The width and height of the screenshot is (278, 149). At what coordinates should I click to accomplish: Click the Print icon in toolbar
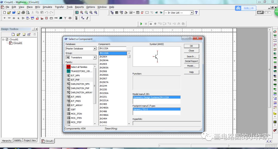pos(23,13)
